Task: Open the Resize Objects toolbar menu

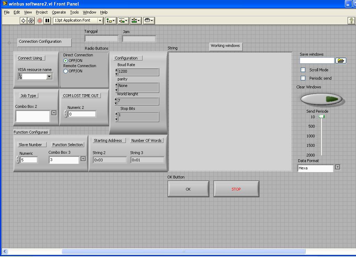Action: (136, 21)
